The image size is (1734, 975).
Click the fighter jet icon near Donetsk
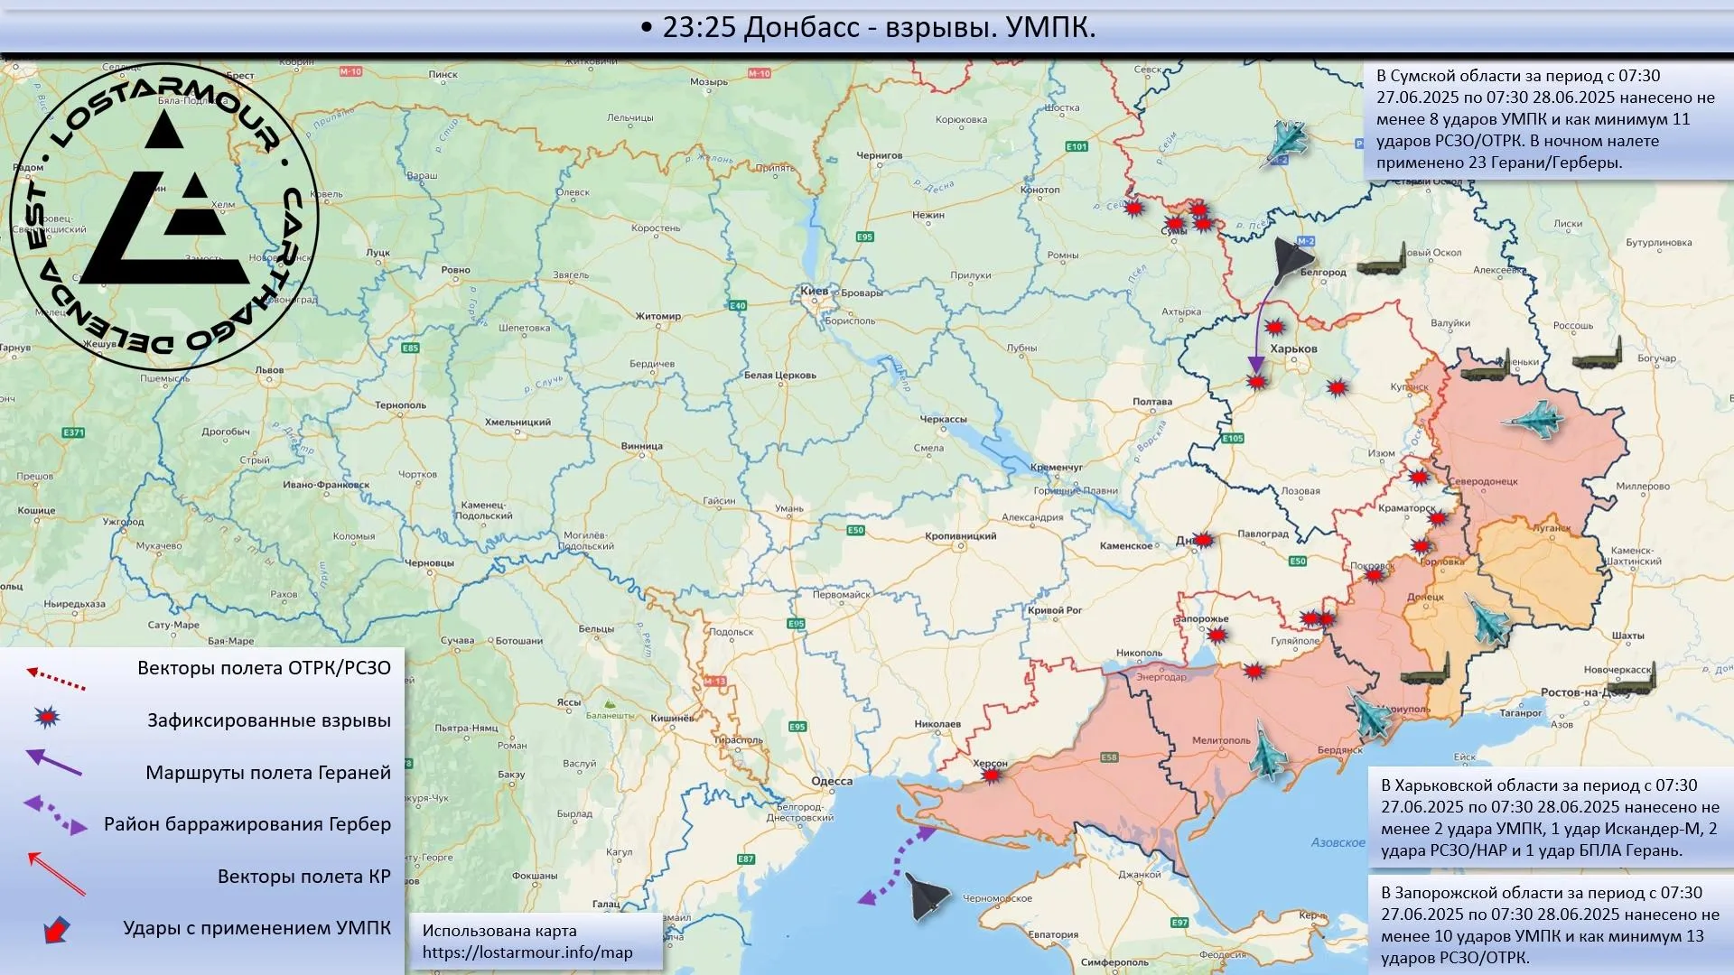click(1487, 619)
